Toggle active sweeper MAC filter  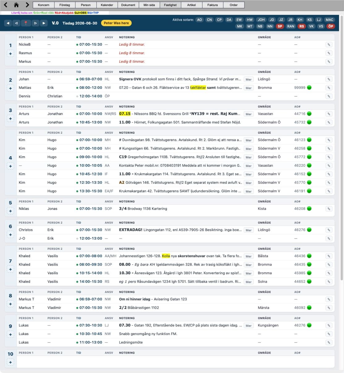tap(329, 20)
